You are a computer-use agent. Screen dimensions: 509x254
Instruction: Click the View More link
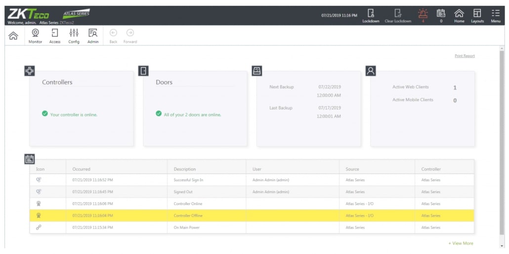[461, 243]
